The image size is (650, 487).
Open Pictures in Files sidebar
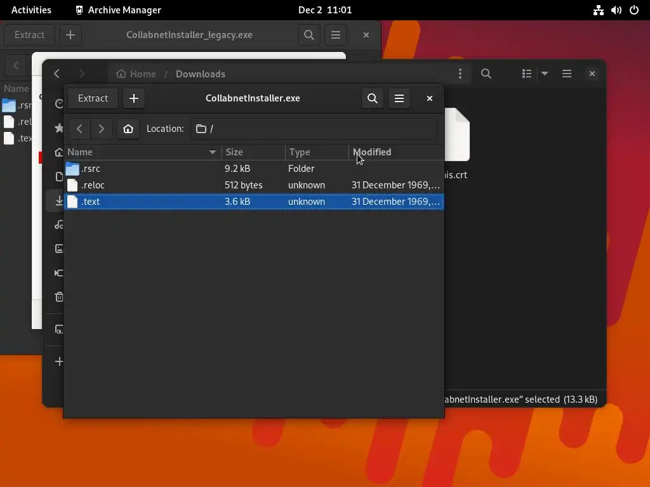59,249
